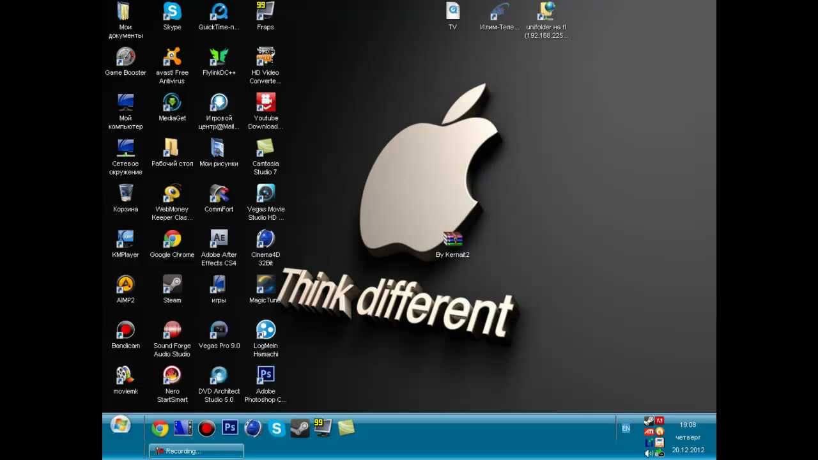Launch Camtasia Studio 7 desktop shortcut

pyautogui.click(x=265, y=157)
